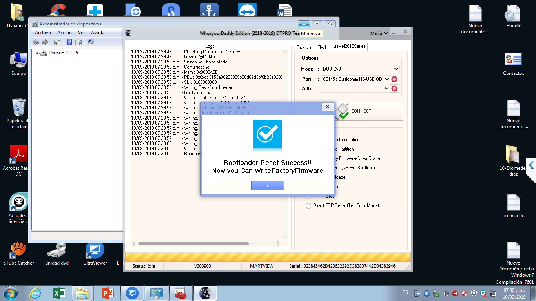536x301 pixels.
Task: Minimize the Administrador de dispositivos window
Action: (304, 24)
